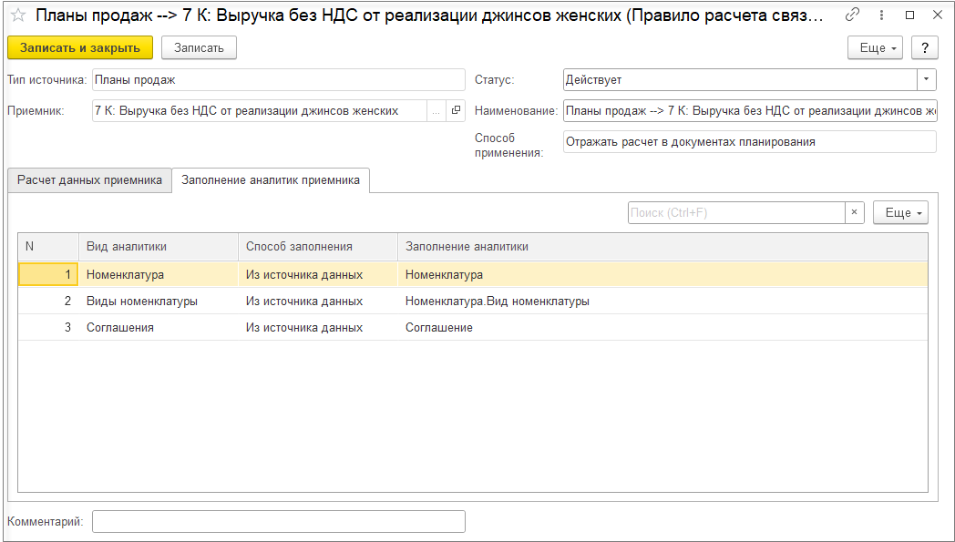The width and height of the screenshot is (955, 542).
Task: Add form to favorites with star icon
Action: [18, 15]
